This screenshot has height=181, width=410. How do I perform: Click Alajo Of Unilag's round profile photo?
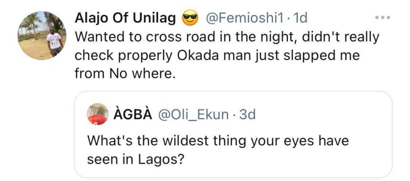(43, 36)
